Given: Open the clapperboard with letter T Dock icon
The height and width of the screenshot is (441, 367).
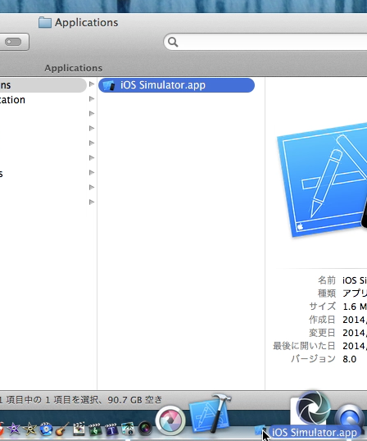Looking at the screenshot, I should tap(111, 429).
